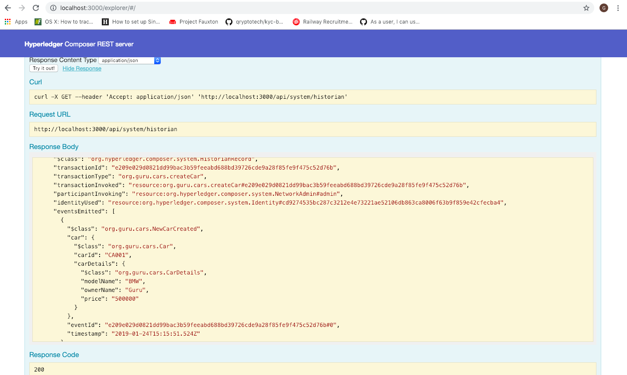Open the 'As a user, I can us...' bookmark
Viewport: 627px width, 375px height.
click(390, 22)
